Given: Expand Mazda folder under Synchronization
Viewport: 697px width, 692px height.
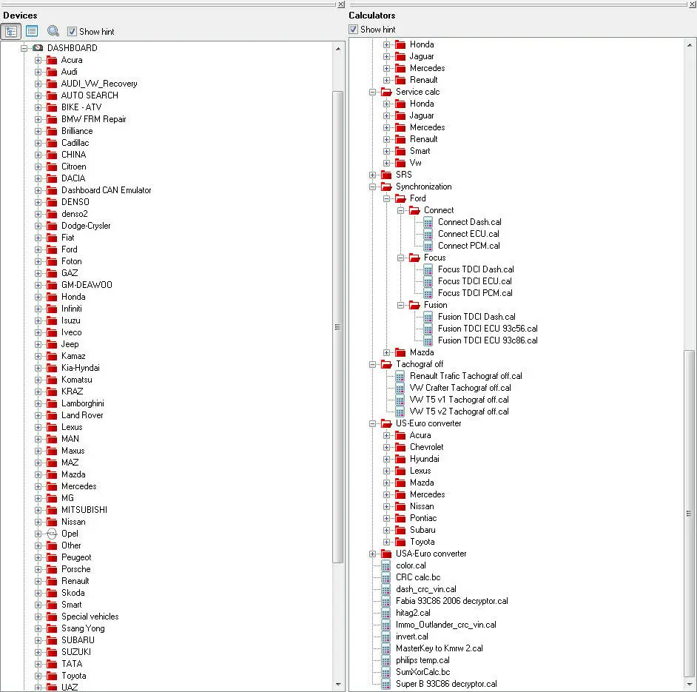Looking at the screenshot, I should [387, 352].
